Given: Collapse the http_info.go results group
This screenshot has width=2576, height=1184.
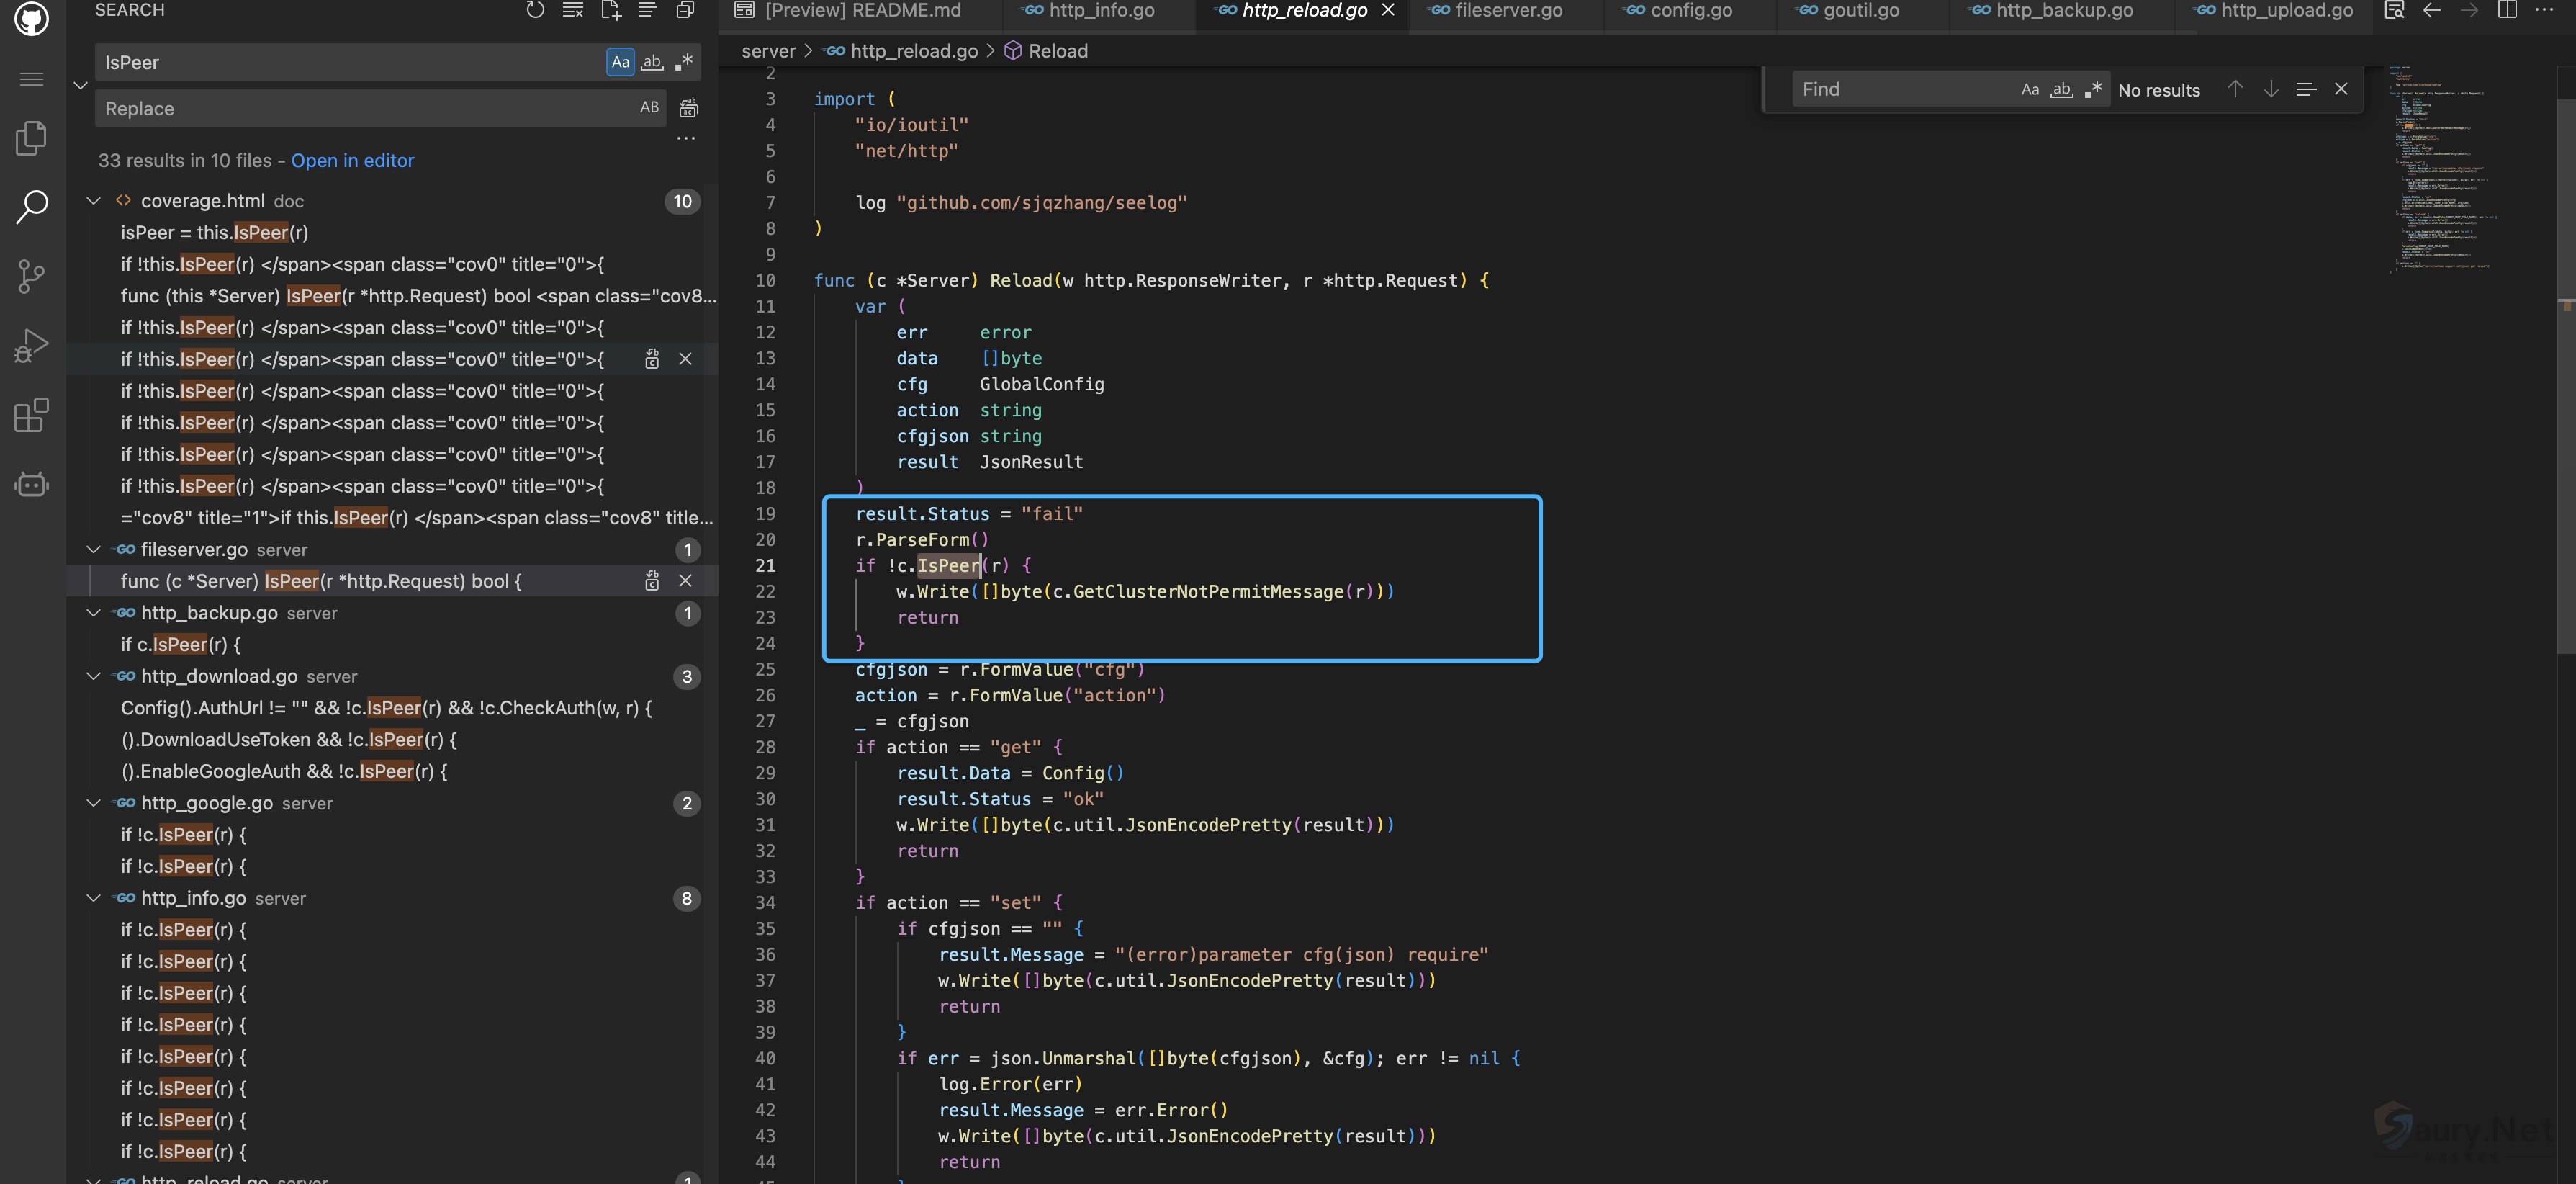Looking at the screenshot, I should pos(94,898).
